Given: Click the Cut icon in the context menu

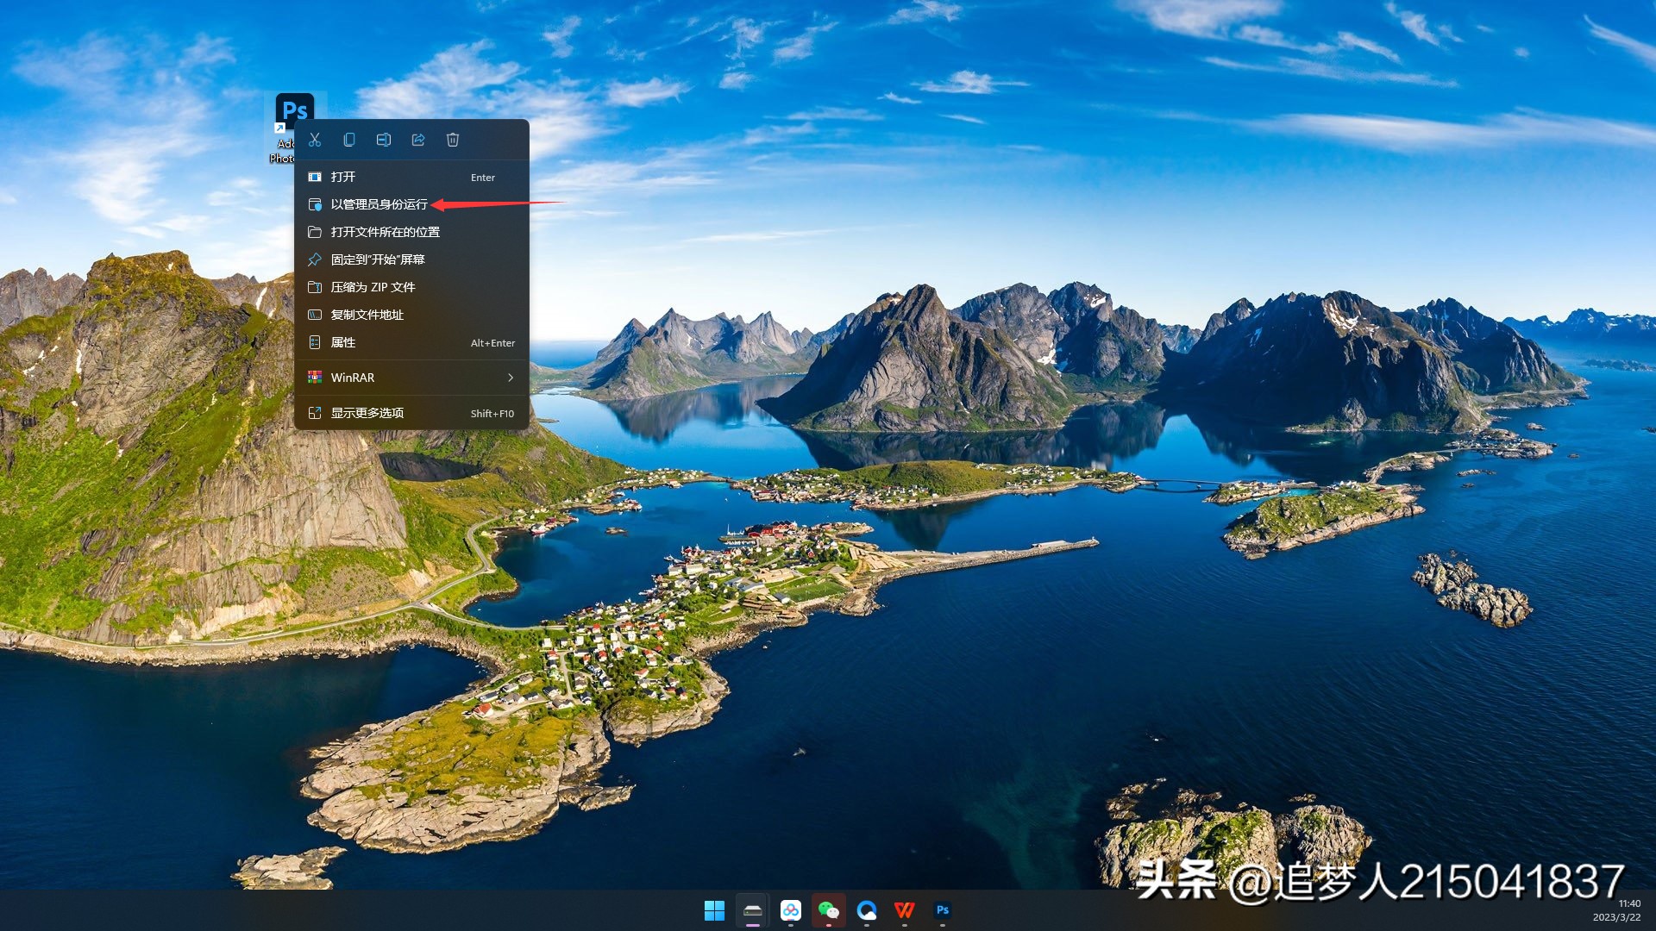Looking at the screenshot, I should pyautogui.click(x=316, y=139).
